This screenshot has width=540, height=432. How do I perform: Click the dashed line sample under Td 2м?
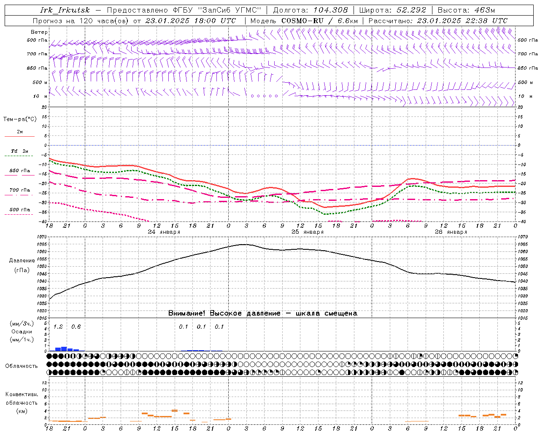[x=19, y=156]
